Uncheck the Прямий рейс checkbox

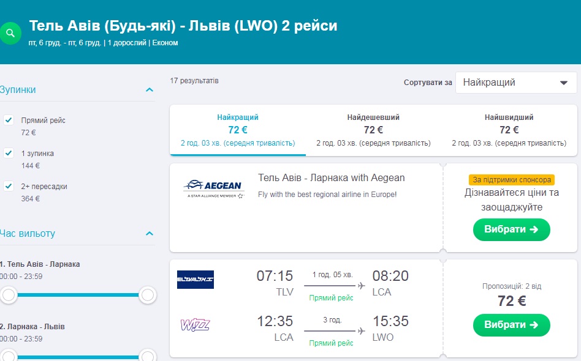(9, 120)
